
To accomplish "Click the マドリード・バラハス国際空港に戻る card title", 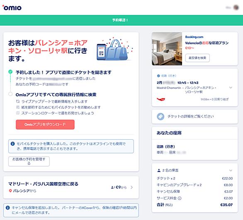I will tap(43, 184).
